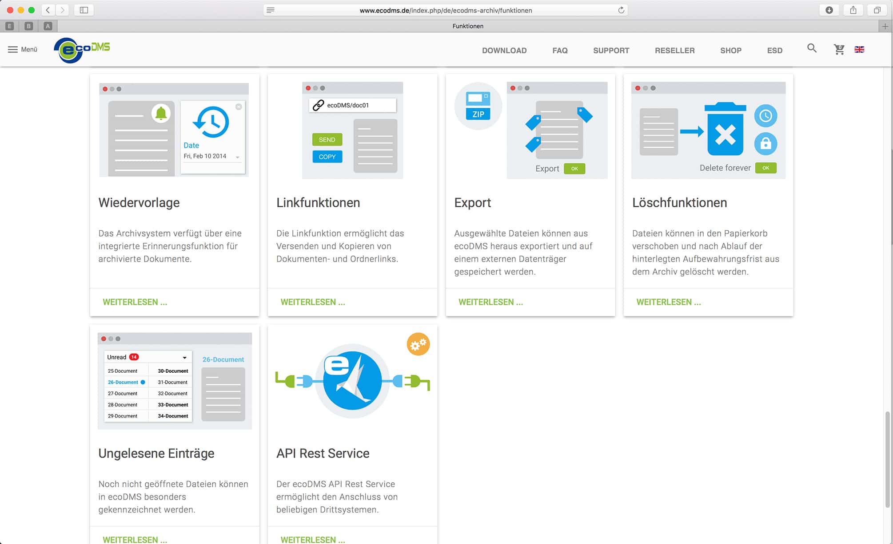Open the RESELLER navigation item
The image size is (893, 544).
pyautogui.click(x=674, y=51)
